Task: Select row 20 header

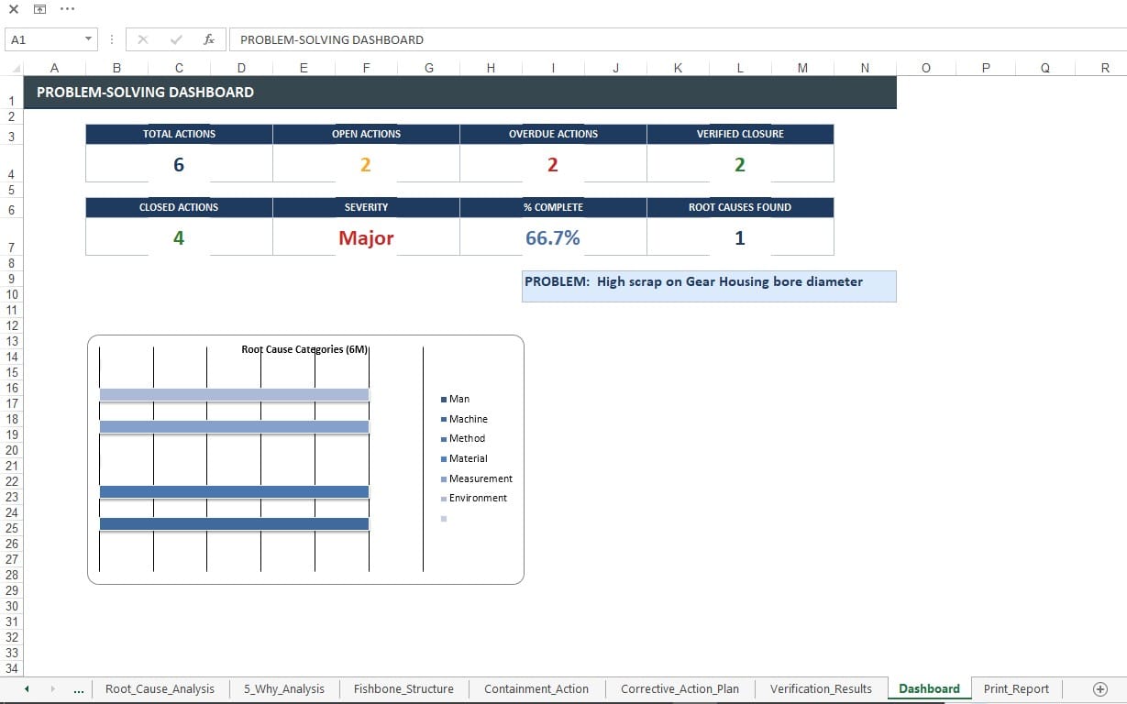Action: [x=11, y=450]
